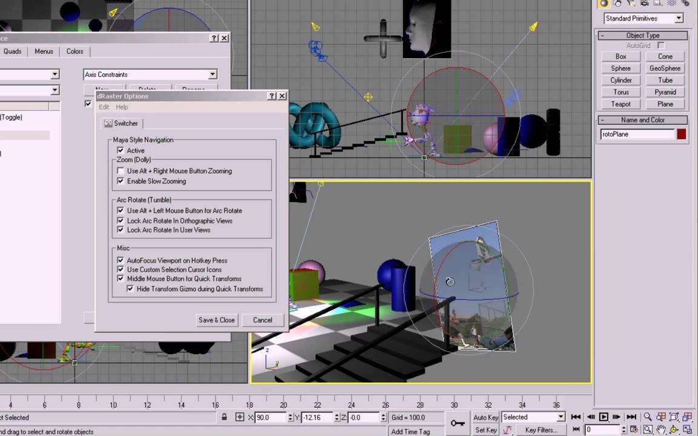This screenshot has height=436, width=698.
Task: Click the X value field showing 90.0
Action: (271, 417)
